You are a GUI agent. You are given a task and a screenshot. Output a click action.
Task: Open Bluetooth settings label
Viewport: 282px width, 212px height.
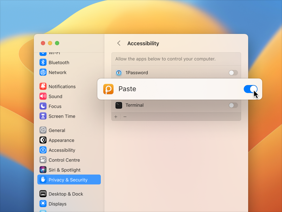(59, 63)
